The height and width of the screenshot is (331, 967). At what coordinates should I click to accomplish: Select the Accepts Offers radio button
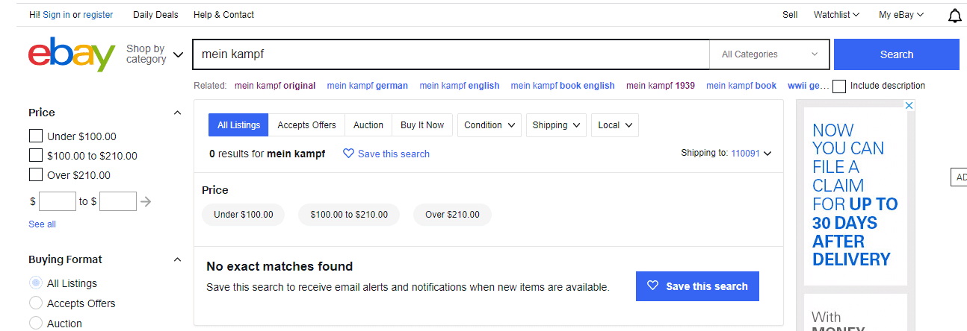click(35, 303)
